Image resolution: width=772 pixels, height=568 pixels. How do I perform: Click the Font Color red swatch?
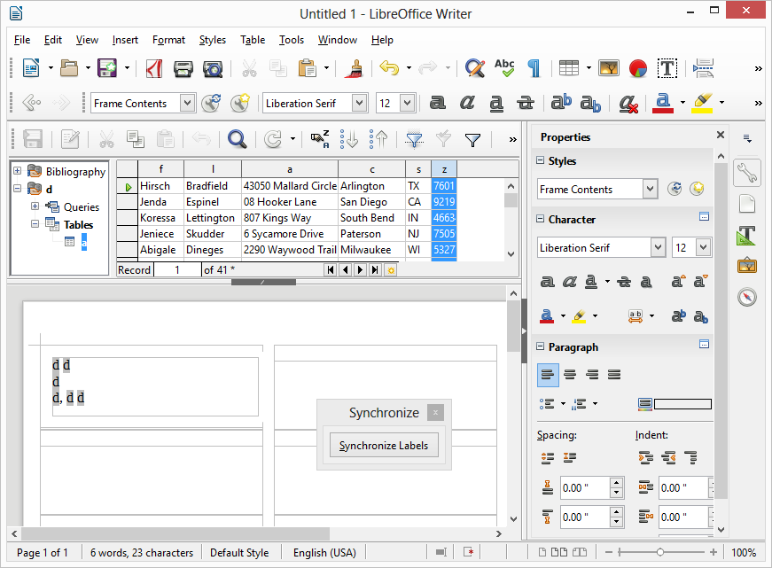(x=663, y=103)
